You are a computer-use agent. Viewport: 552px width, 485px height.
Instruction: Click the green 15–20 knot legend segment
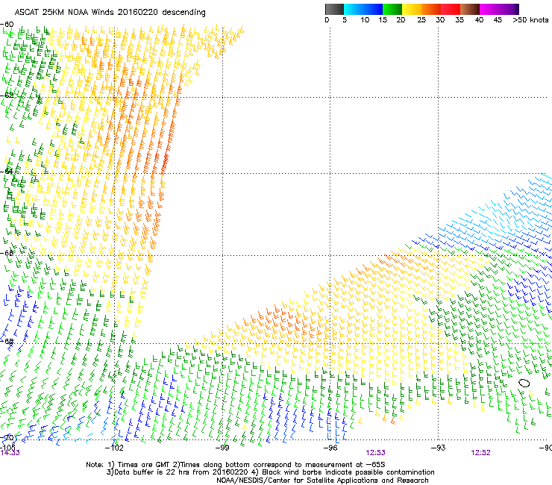pyautogui.click(x=392, y=9)
